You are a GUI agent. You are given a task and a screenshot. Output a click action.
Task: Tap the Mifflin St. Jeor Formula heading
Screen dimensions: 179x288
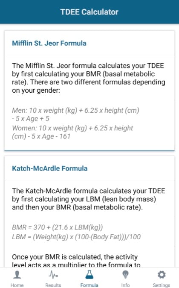click(x=49, y=43)
